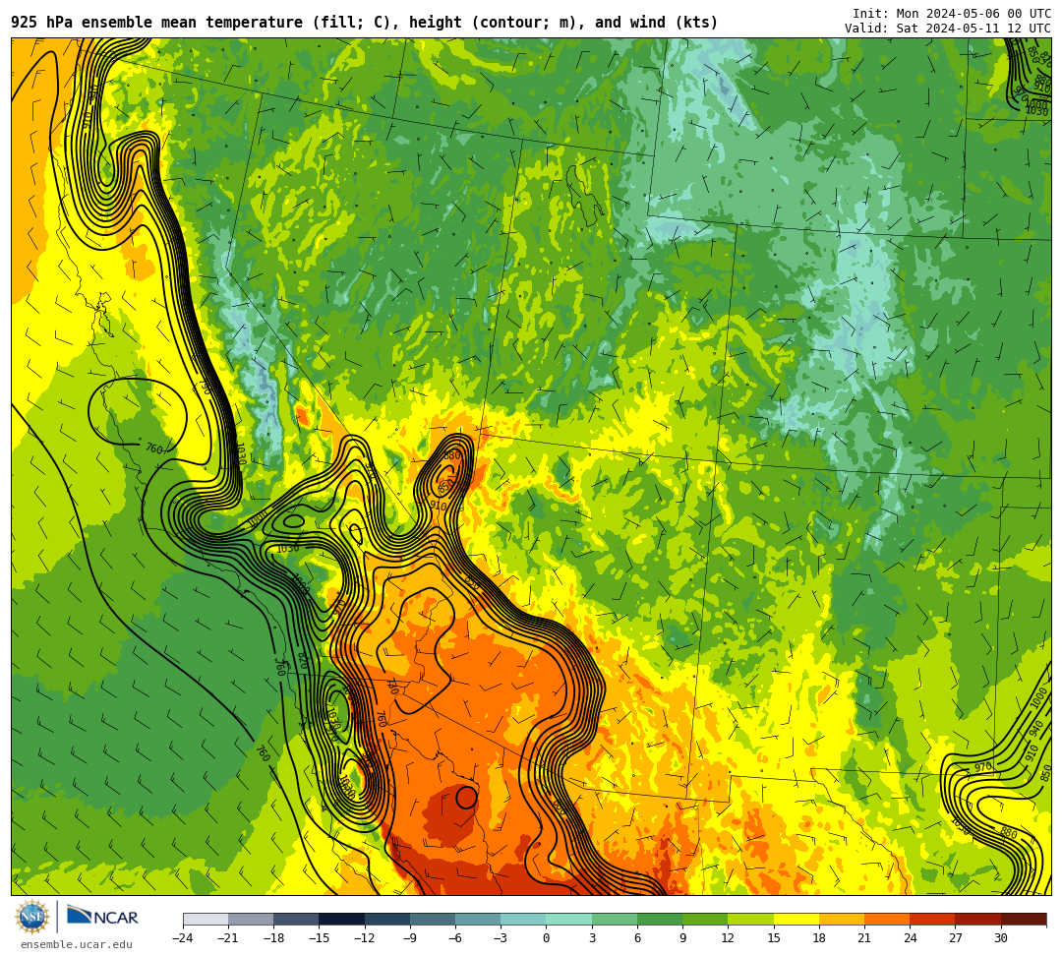
Task: Click the 6 colorbar tick label
Action: pos(637,938)
